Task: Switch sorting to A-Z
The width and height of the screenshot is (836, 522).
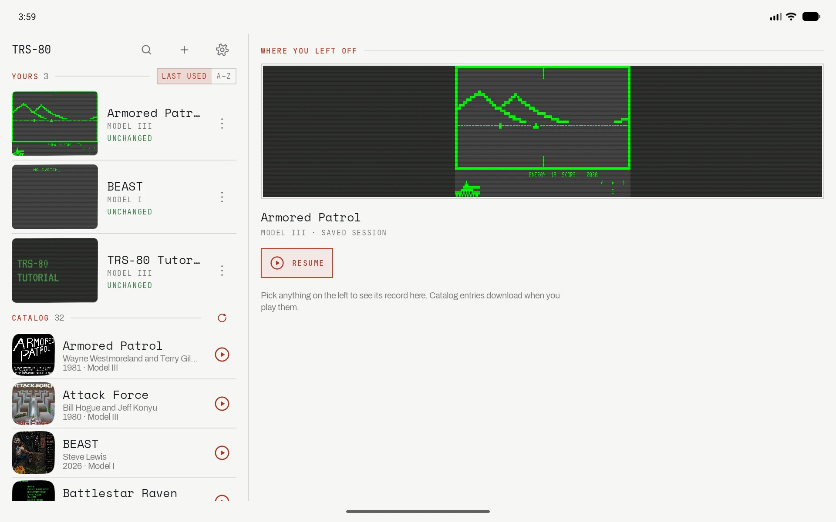Action: [x=224, y=76]
